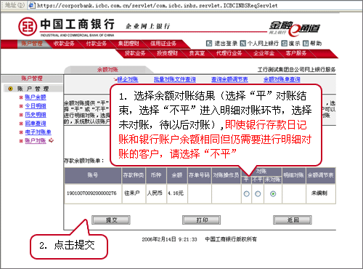Click the 金融e通道 logo

(x=295, y=28)
